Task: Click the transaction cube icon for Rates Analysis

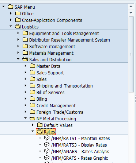Action: 47,151
